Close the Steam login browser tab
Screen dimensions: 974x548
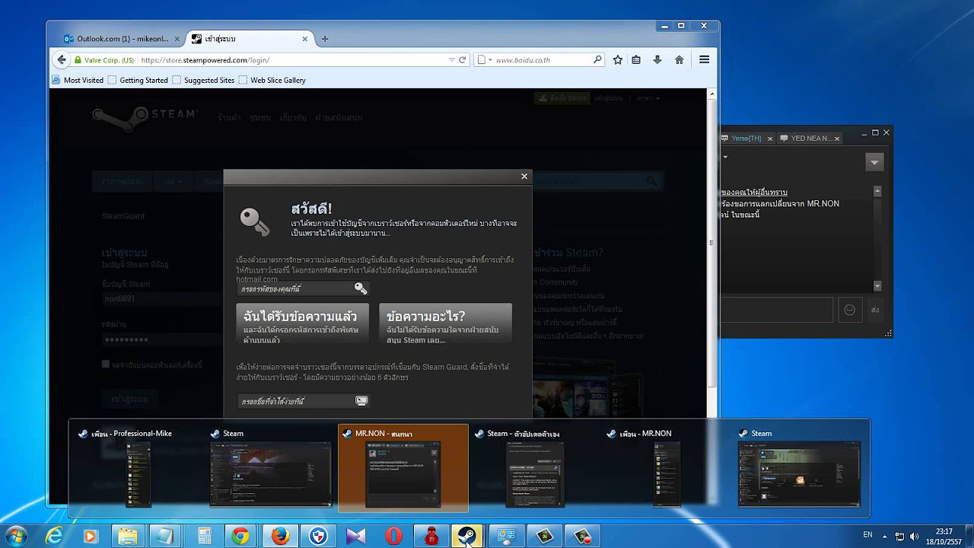coord(306,39)
